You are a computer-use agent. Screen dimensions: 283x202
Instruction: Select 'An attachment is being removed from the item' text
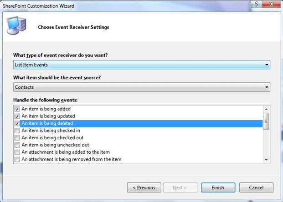coord(72,159)
